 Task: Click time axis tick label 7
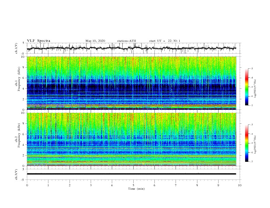[x=176, y=185]
